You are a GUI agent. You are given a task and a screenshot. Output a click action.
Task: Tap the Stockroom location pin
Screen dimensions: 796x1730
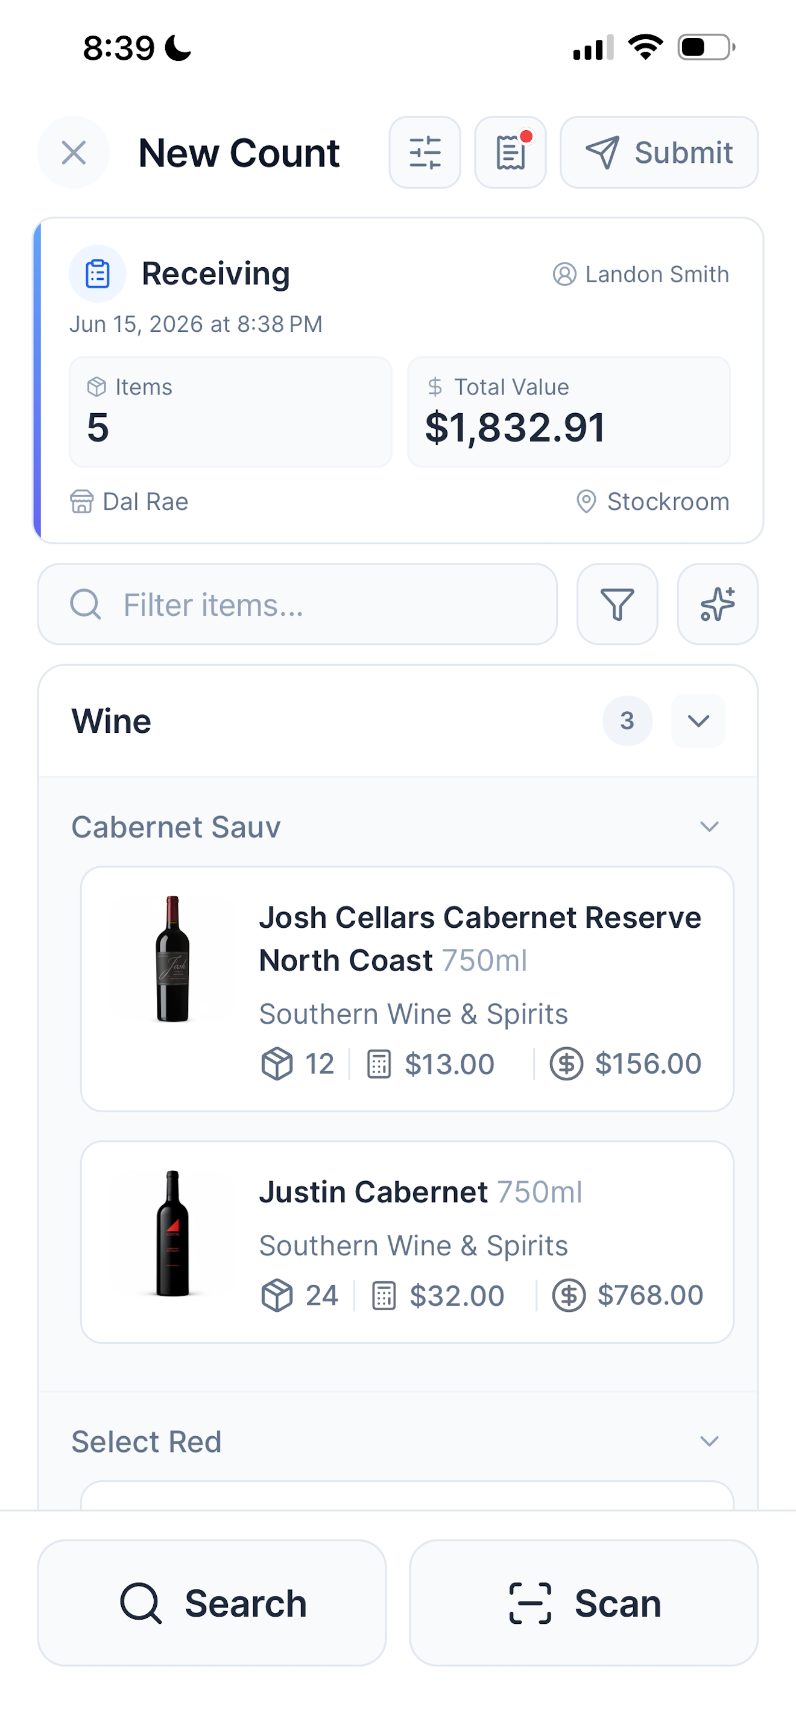[x=586, y=502]
